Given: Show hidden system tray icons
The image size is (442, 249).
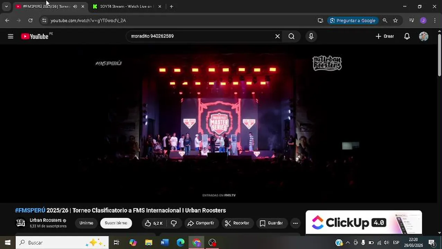Looking at the screenshot, I should tap(348, 242).
